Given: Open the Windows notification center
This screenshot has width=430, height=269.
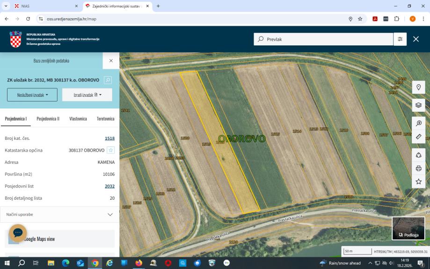Looking at the screenshot, I should 420,263.
